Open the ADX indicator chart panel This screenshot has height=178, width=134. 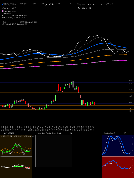pyautogui.click(x=16, y=146)
